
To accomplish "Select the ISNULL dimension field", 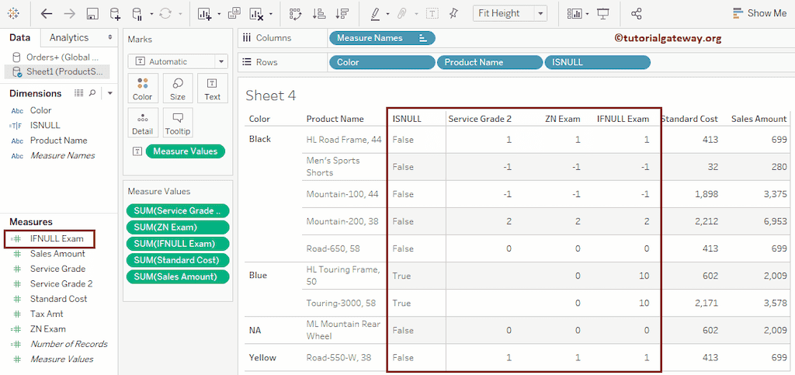I will [x=44, y=125].
